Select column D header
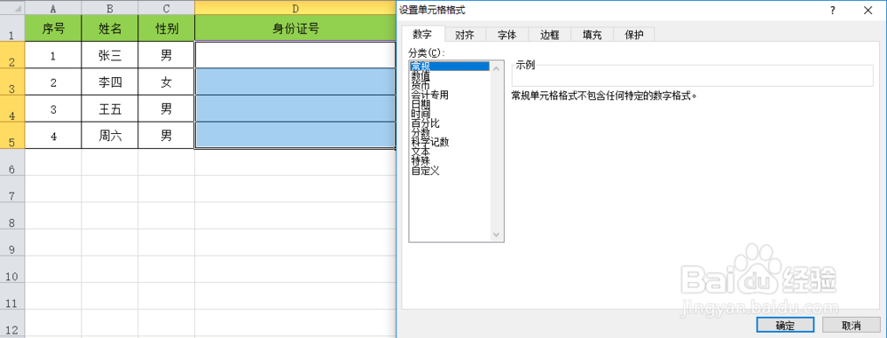The height and width of the screenshot is (338, 887). pos(294,7)
